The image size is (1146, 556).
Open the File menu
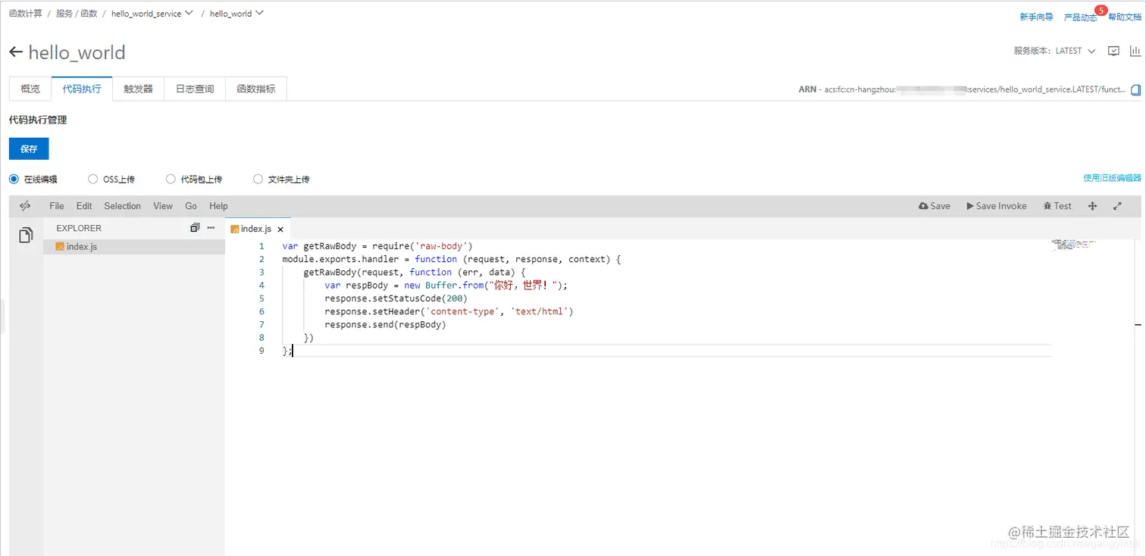point(57,206)
